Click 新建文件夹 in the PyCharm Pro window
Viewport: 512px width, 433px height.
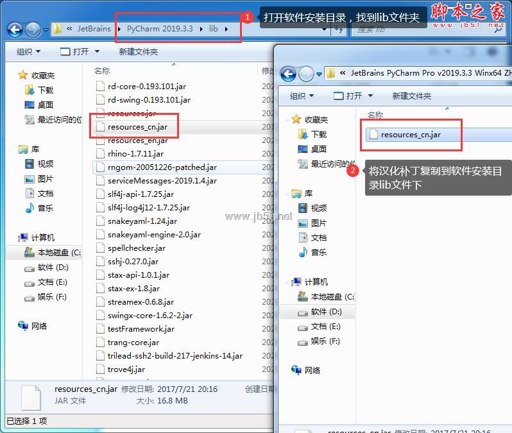click(411, 96)
